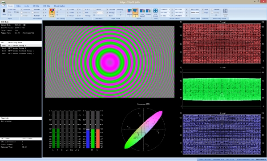Open the AFD Data dropdown
This screenshot has width=267, height=161.
(180, 10)
